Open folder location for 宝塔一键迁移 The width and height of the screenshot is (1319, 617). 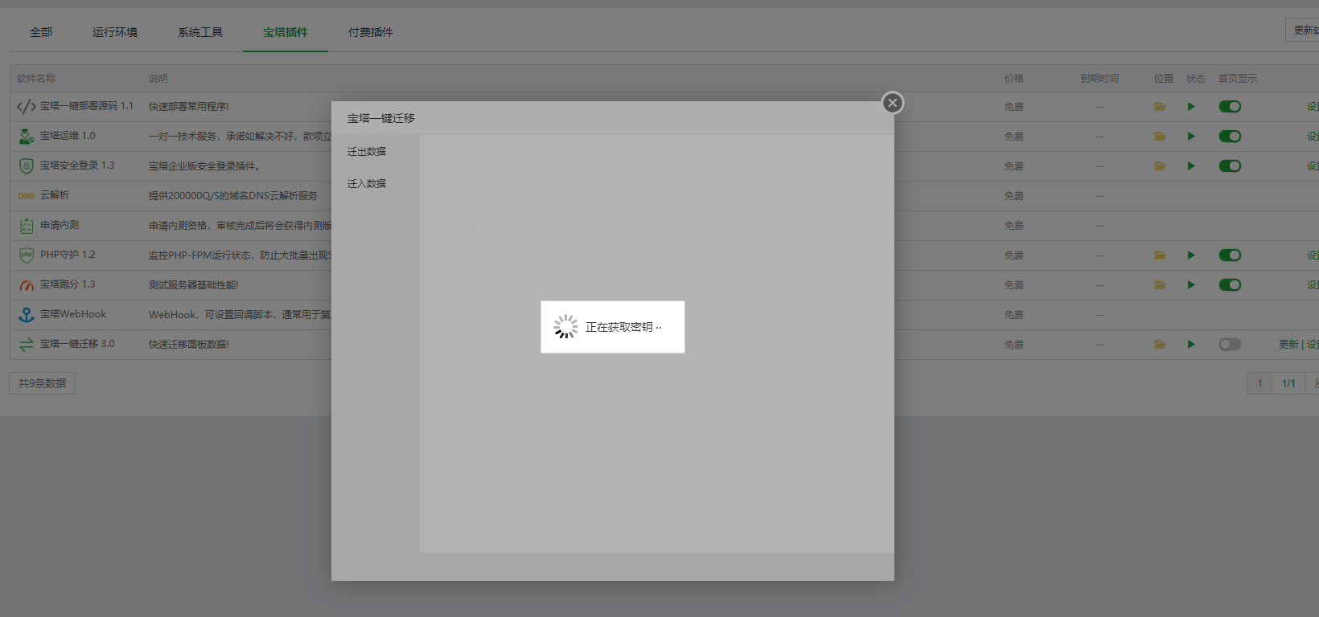(x=1160, y=345)
